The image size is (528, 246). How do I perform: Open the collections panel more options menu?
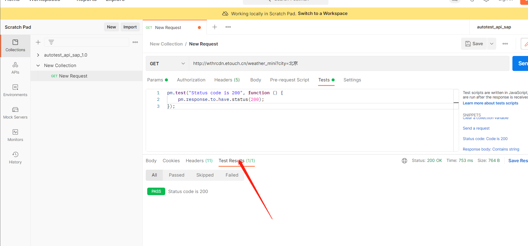135,42
